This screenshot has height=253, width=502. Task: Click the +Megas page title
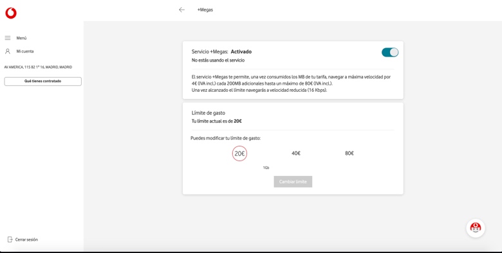click(205, 10)
